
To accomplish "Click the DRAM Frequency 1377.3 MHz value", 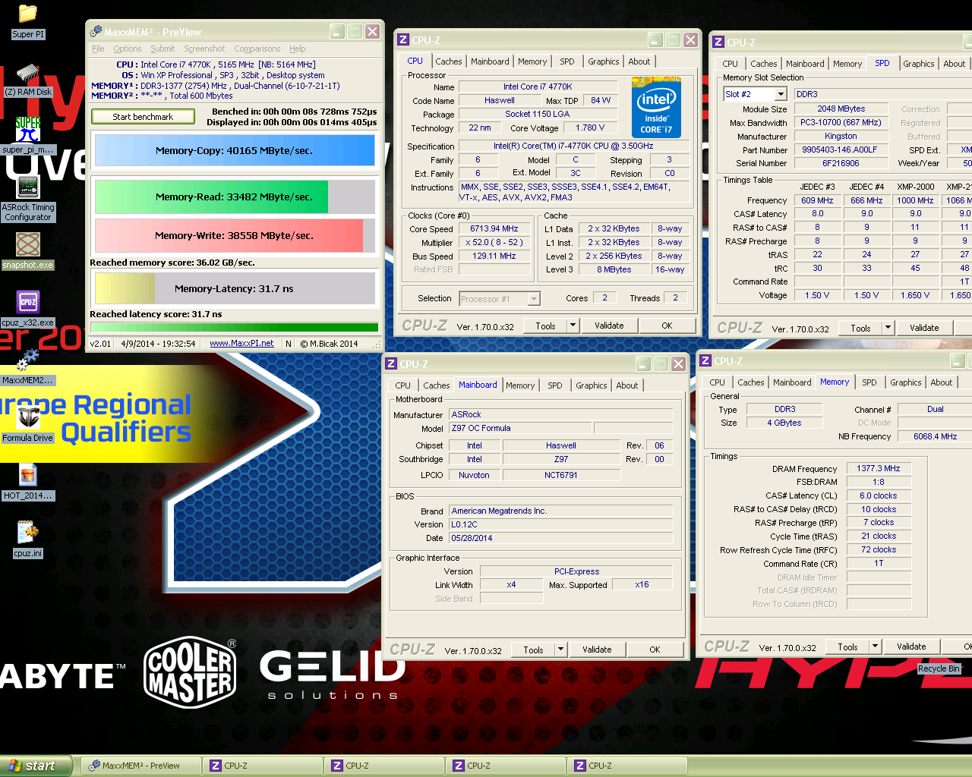I will [879, 469].
